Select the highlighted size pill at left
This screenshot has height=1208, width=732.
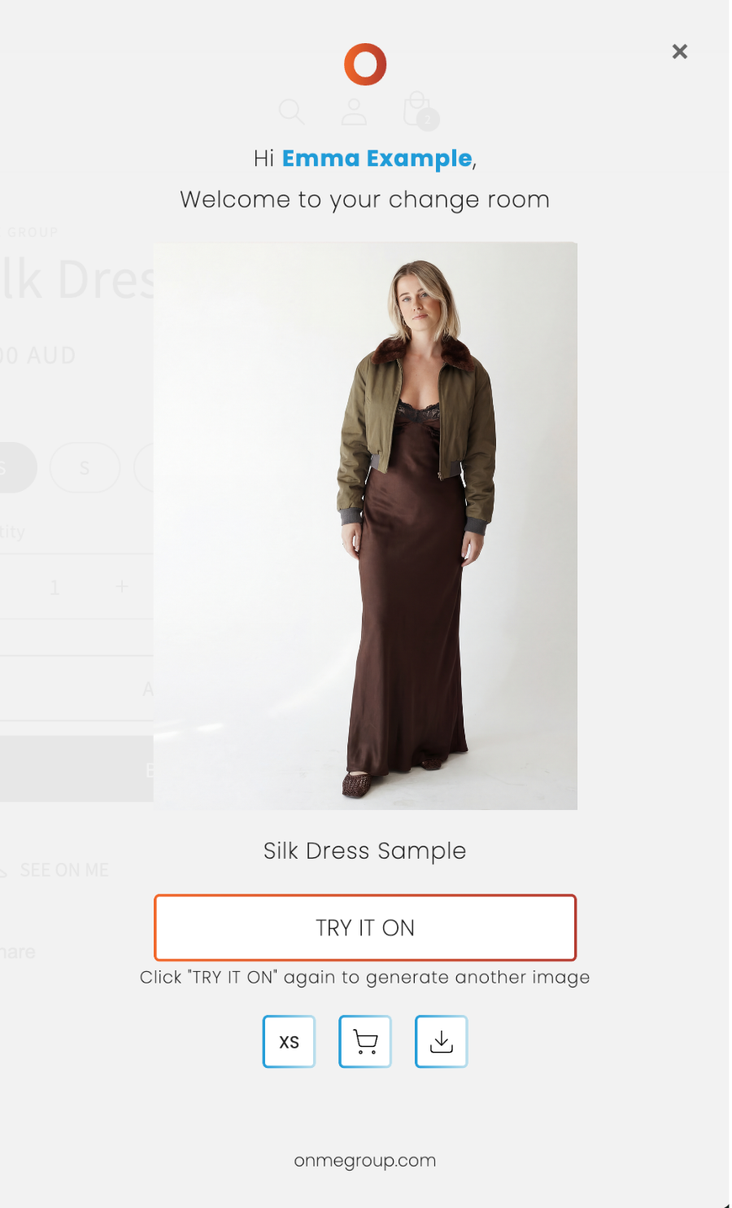(15, 467)
